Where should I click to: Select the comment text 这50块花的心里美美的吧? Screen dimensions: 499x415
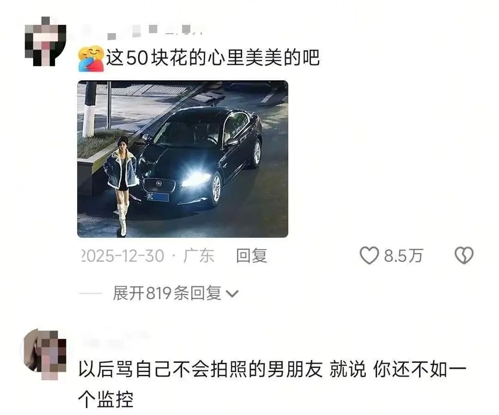point(213,58)
